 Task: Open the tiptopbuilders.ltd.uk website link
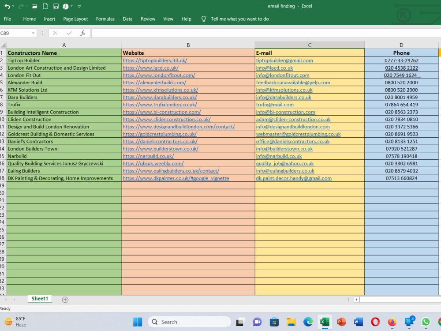coord(155,60)
